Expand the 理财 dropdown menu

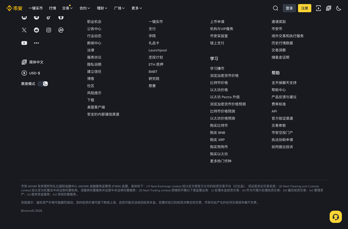(102, 8)
